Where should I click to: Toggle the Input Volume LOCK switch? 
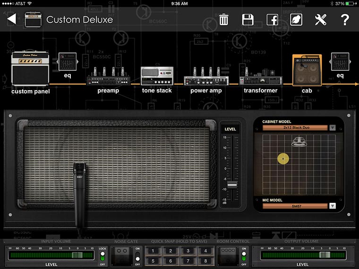tap(103, 256)
